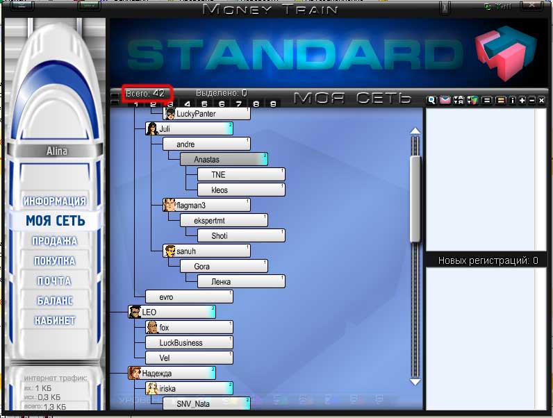Click the plus expand-all icon
553x418 pixels.
pos(522,100)
